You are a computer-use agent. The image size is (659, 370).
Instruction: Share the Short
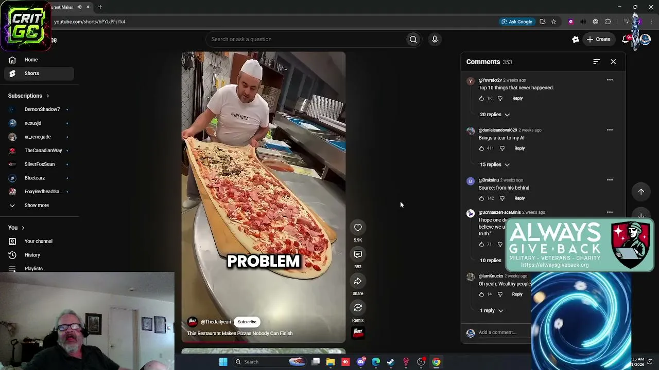pyautogui.click(x=358, y=281)
